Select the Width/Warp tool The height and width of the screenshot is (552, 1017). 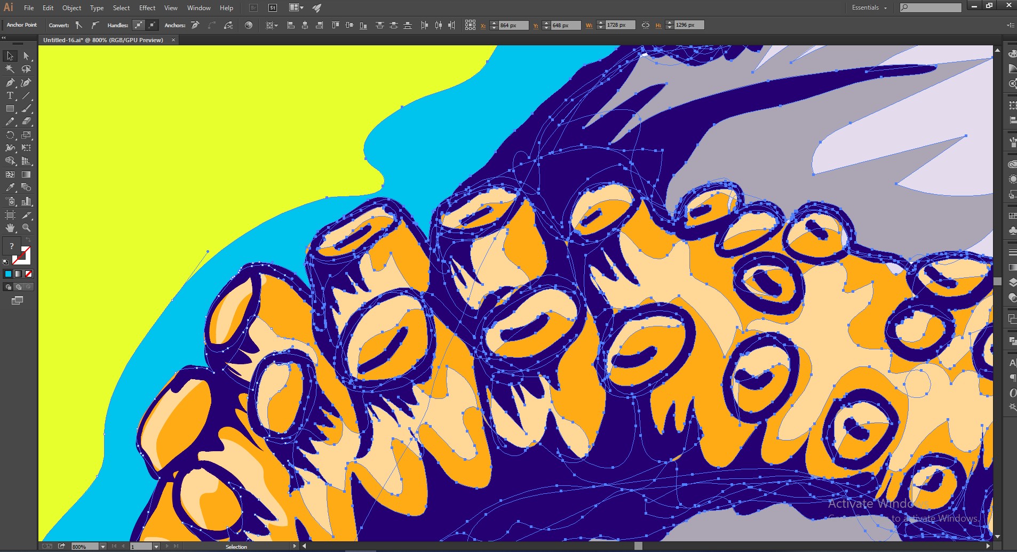click(x=10, y=148)
